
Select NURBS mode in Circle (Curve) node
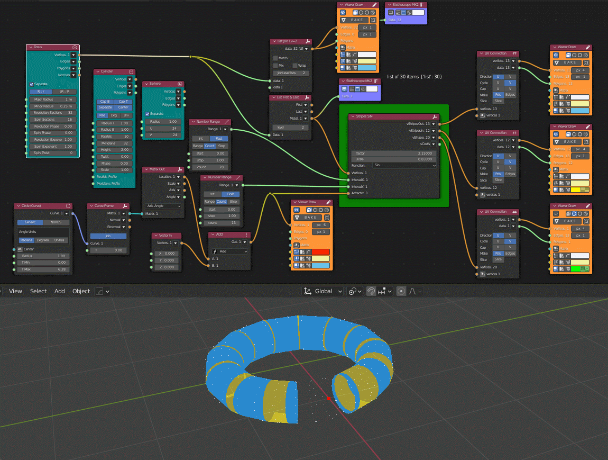tap(56, 222)
